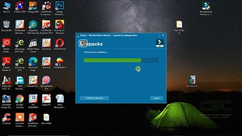Select SolidWorks Explorer 2014 icon
Screen dimensions: 242x136
pyautogui.click(x=46, y=27)
